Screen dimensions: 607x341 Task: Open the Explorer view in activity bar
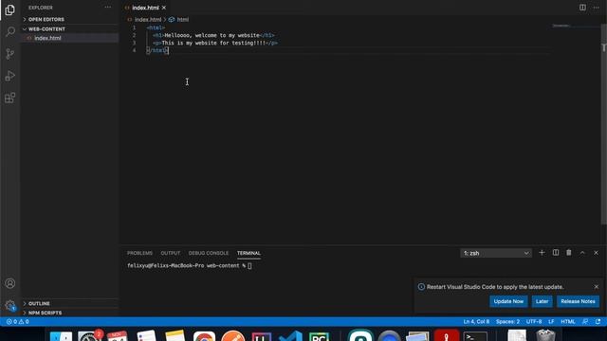click(10, 9)
